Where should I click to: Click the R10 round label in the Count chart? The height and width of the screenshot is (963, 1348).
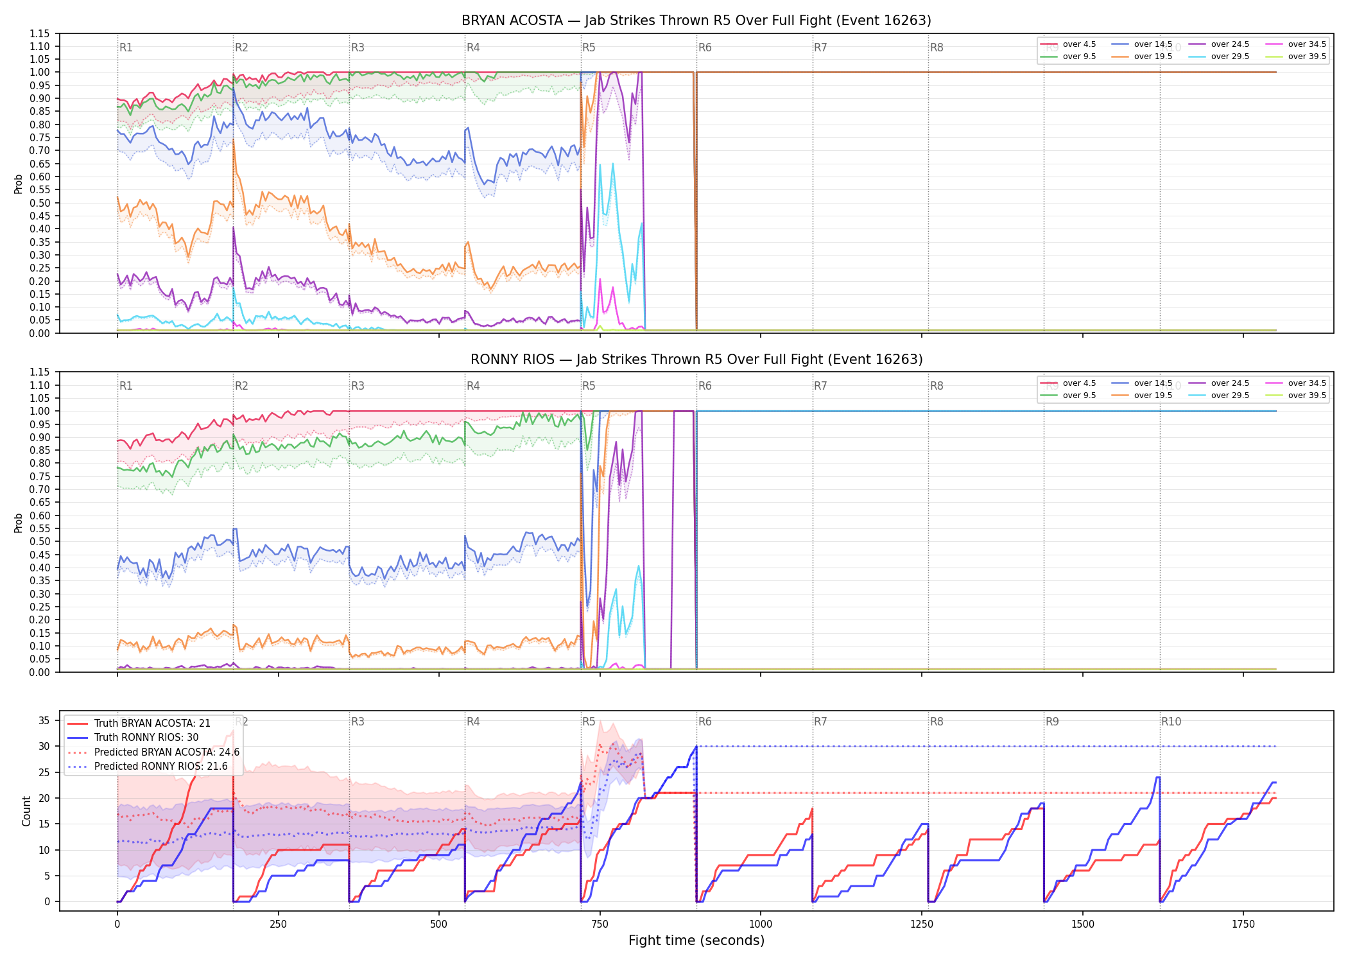pos(1171,722)
